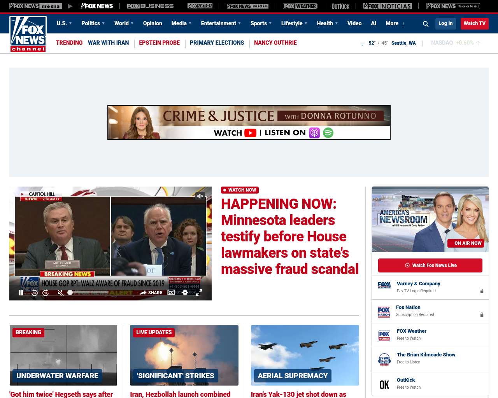Viewport: 498px width, 398px height.
Task: Open video settings gear
Action: (185, 292)
